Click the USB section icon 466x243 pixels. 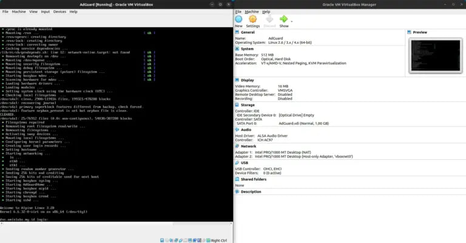[x=237, y=163]
